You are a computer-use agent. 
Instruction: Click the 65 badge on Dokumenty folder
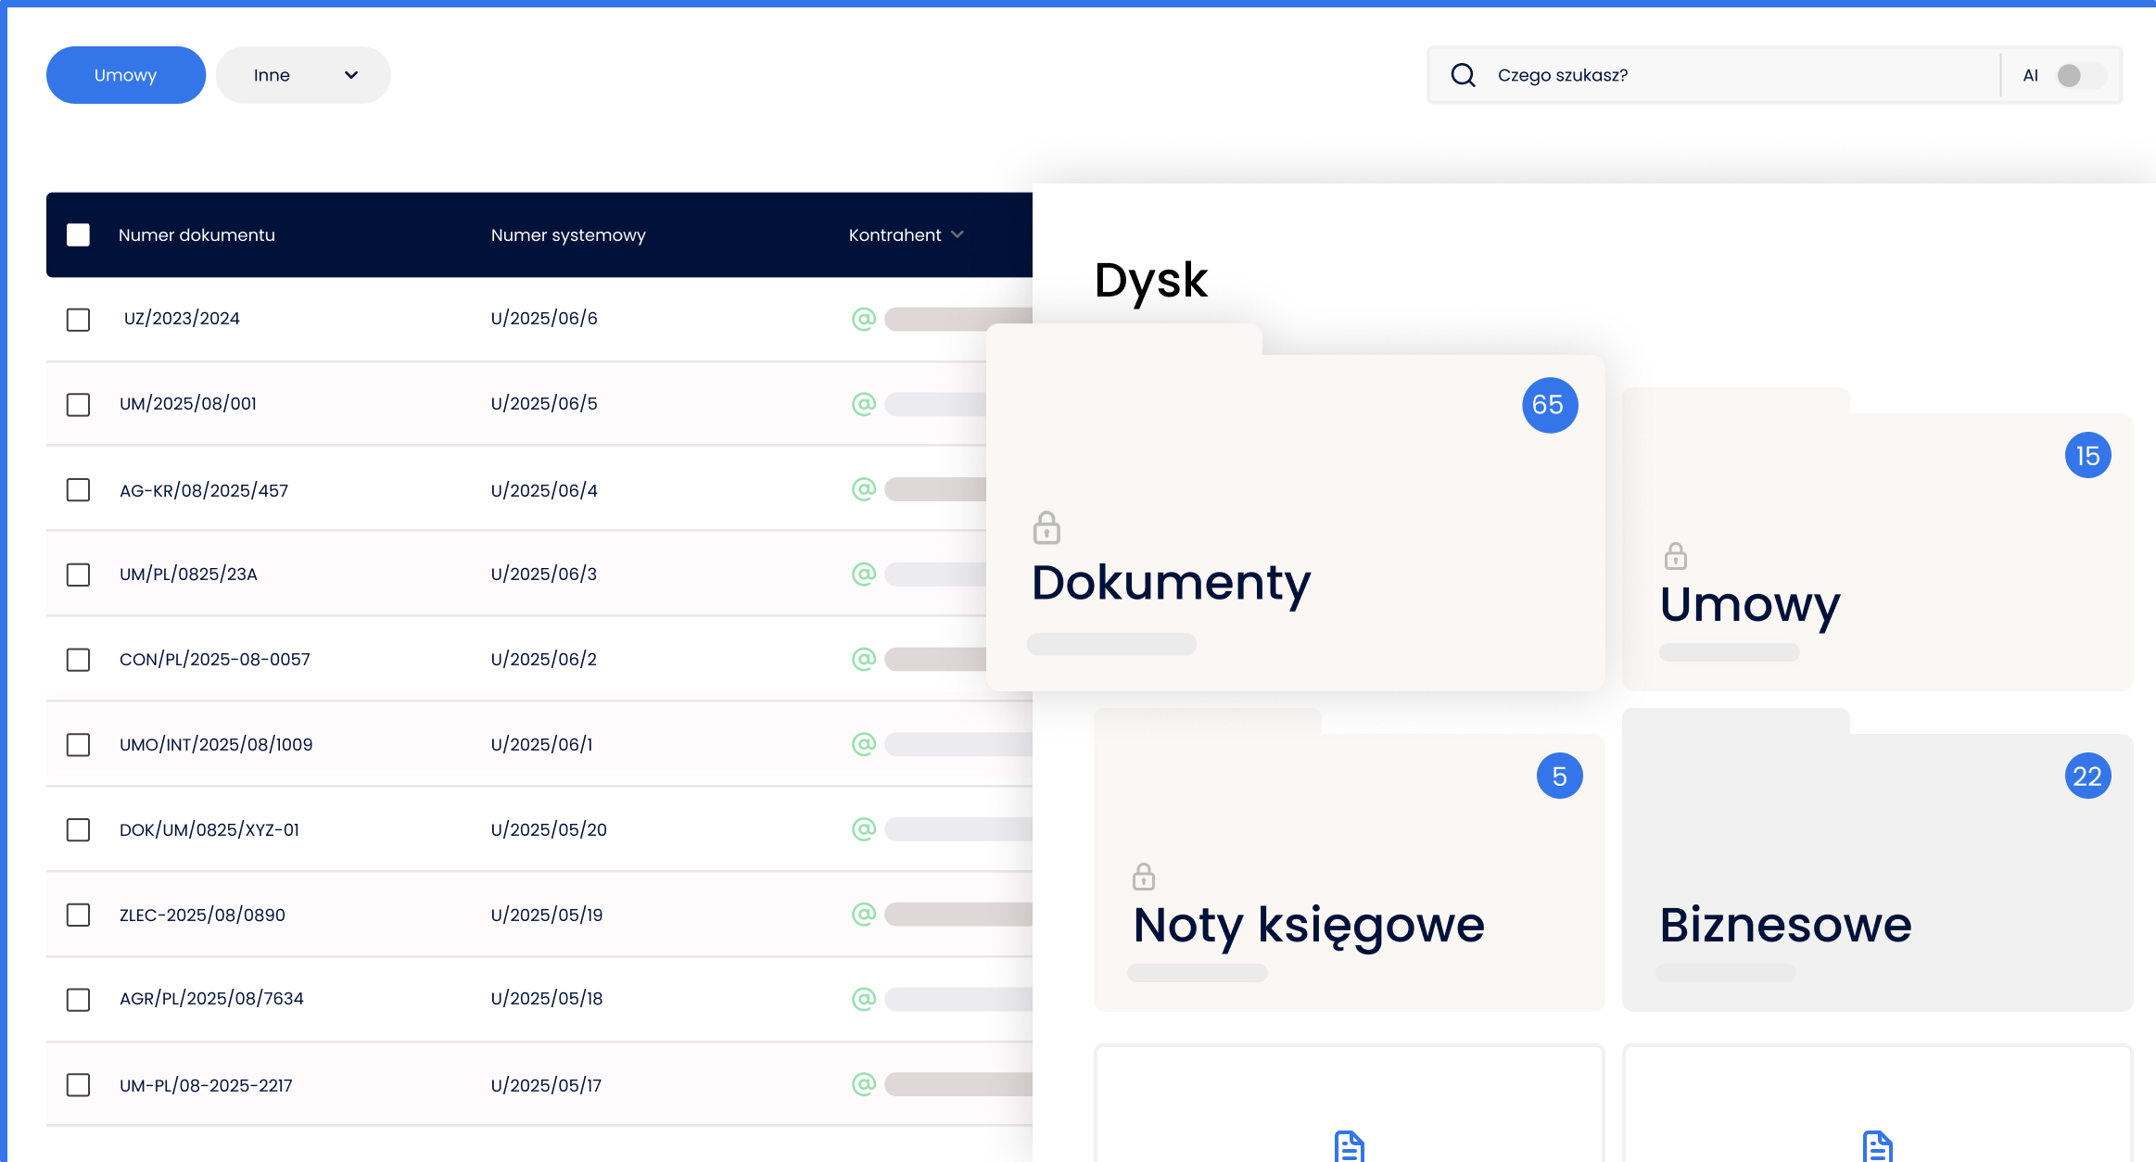(x=1549, y=405)
